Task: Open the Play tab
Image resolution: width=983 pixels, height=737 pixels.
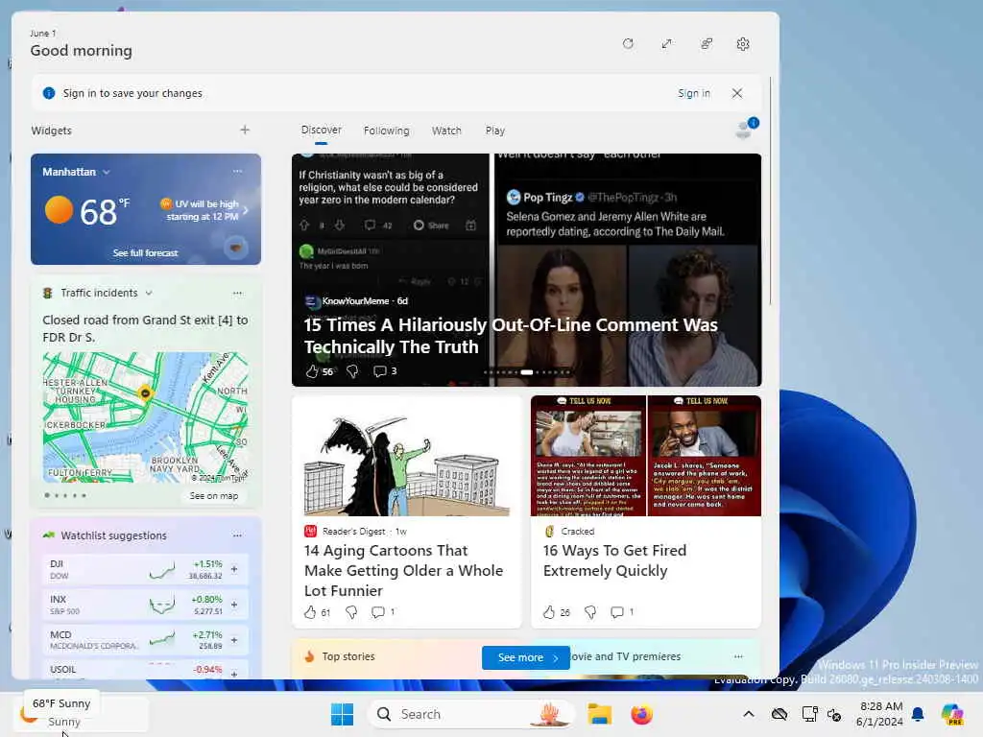Action: click(494, 131)
